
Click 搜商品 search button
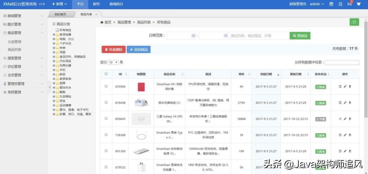click(x=300, y=36)
